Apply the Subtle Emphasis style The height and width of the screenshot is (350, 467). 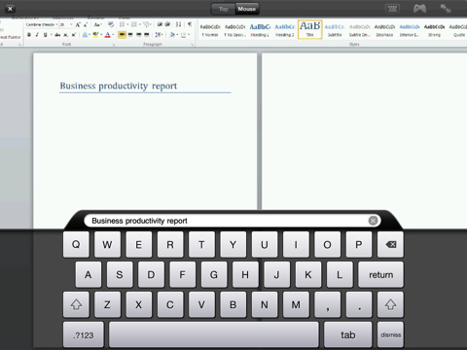(360, 30)
